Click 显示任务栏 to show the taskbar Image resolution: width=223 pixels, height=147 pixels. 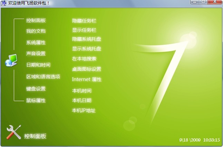[84, 30]
